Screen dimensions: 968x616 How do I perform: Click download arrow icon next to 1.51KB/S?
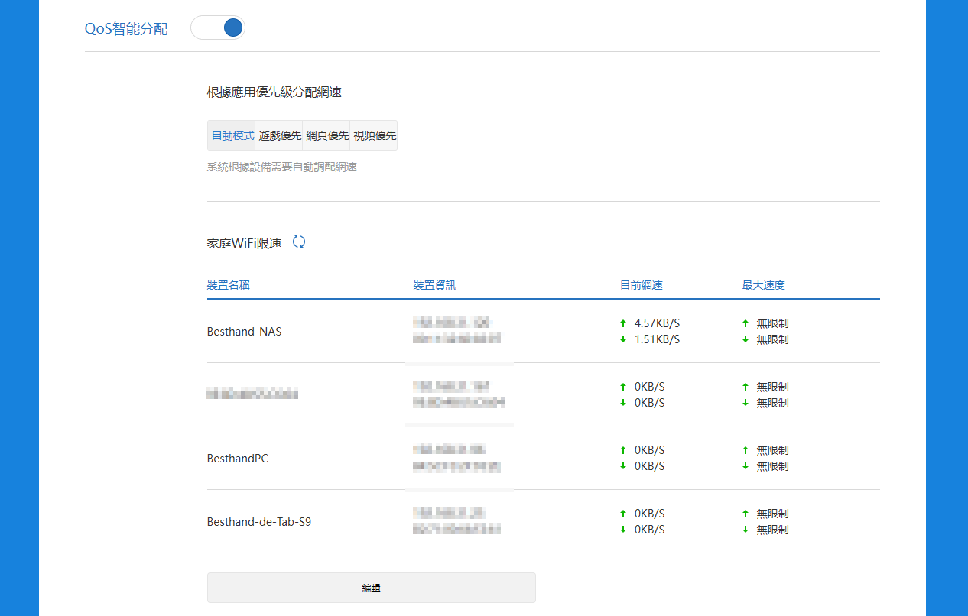coord(623,339)
